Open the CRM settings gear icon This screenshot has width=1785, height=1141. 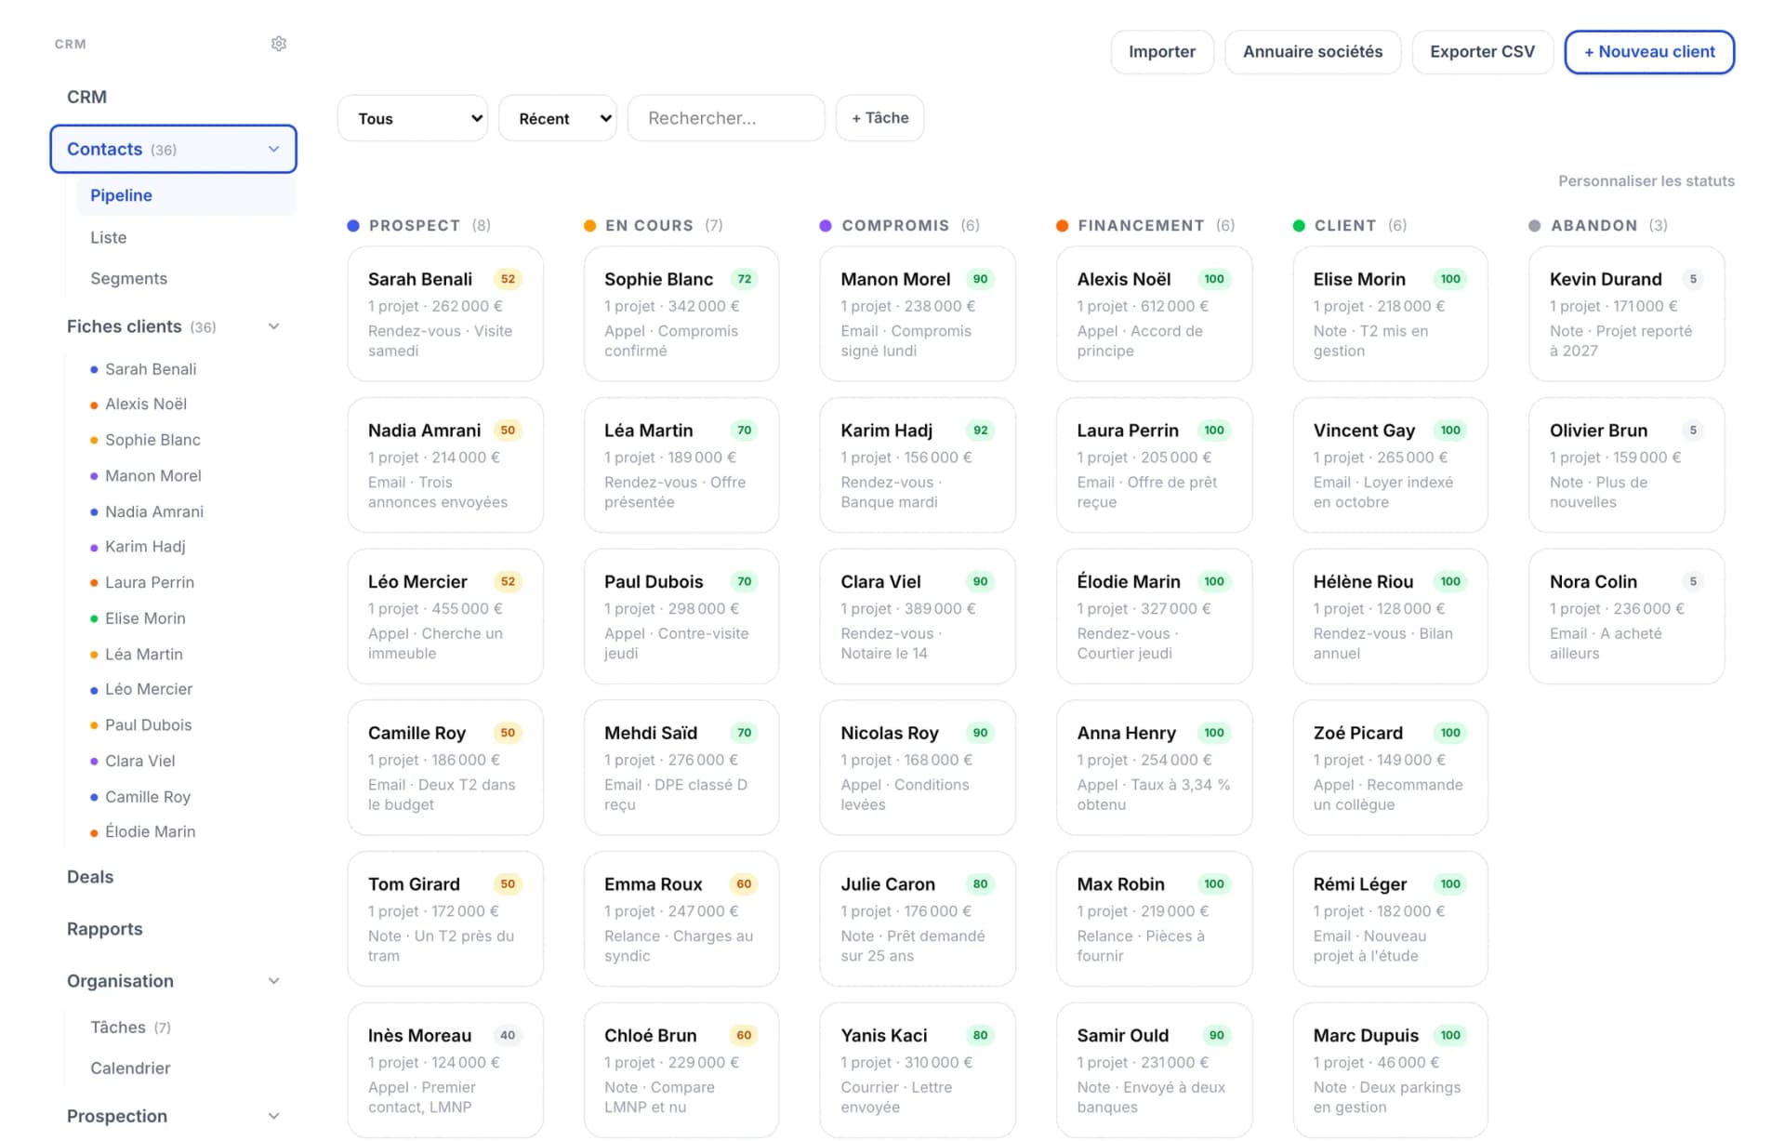click(x=278, y=44)
